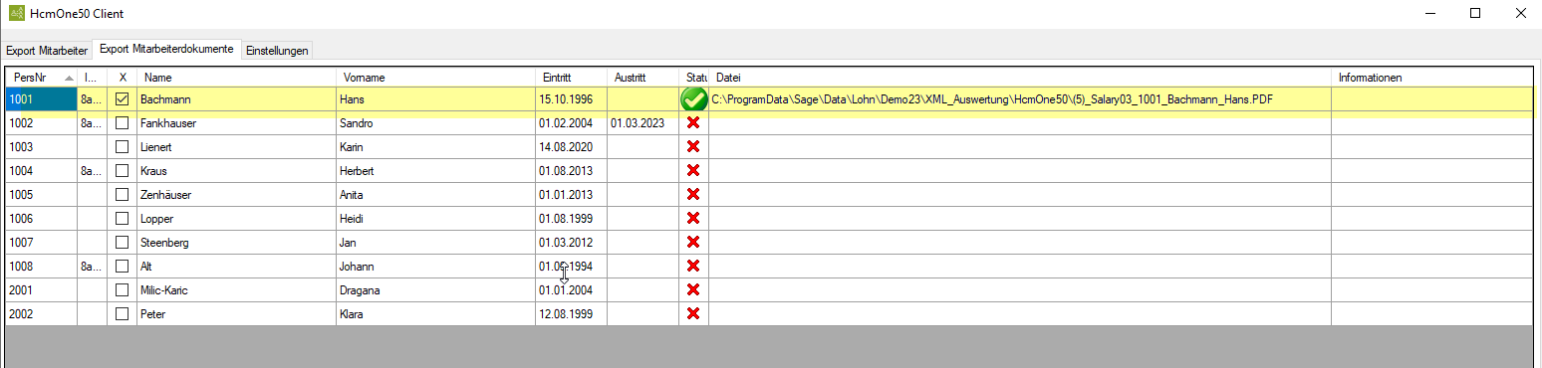Click the name Milic-Karic
The height and width of the screenshot is (368, 1542).
click(x=164, y=290)
